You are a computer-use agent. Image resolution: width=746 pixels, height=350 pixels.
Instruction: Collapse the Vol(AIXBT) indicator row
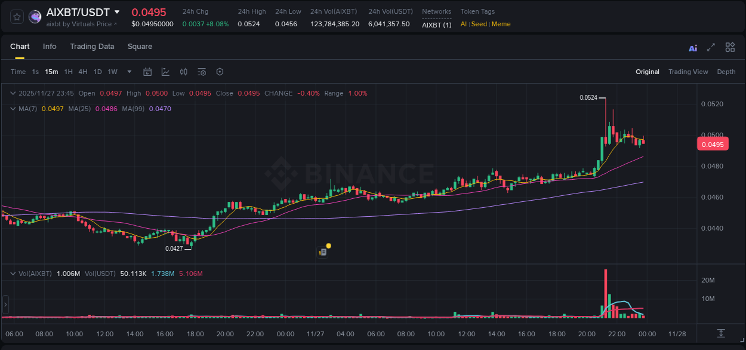coord(13,273)
